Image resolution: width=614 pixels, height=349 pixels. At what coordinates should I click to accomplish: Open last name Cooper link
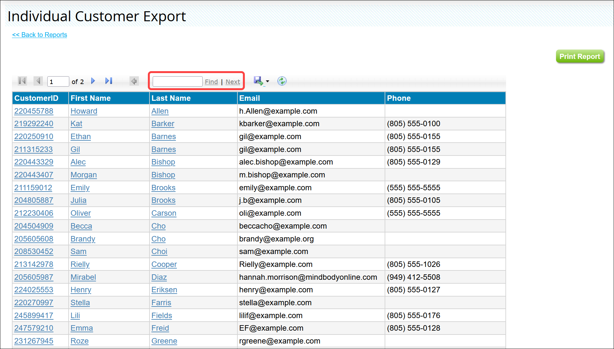164,264
